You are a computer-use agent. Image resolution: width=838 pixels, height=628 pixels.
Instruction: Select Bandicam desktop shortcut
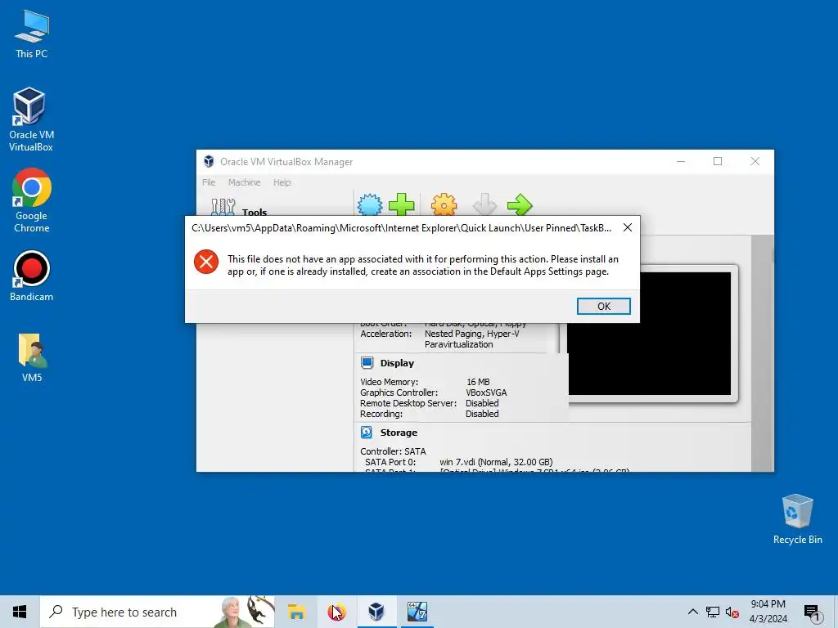32,276
